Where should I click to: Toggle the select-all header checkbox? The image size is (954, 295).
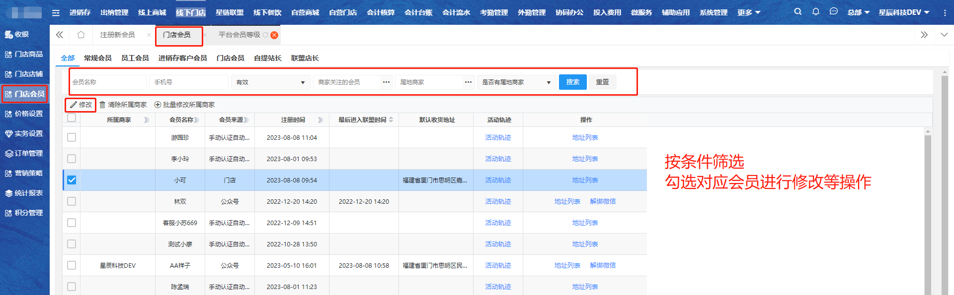[72, 118]
